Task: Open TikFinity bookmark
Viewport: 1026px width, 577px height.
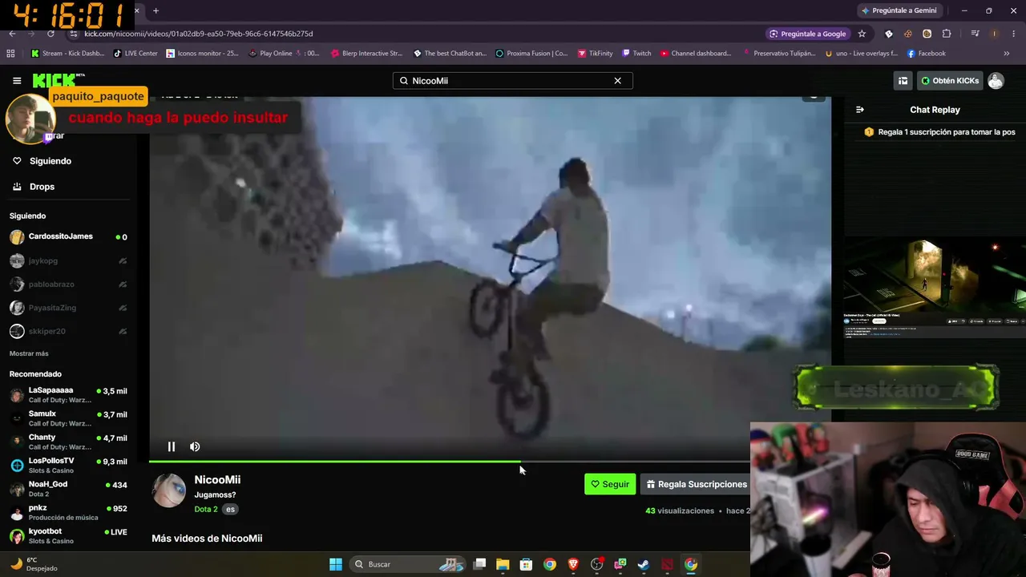Action: point(595,54)
